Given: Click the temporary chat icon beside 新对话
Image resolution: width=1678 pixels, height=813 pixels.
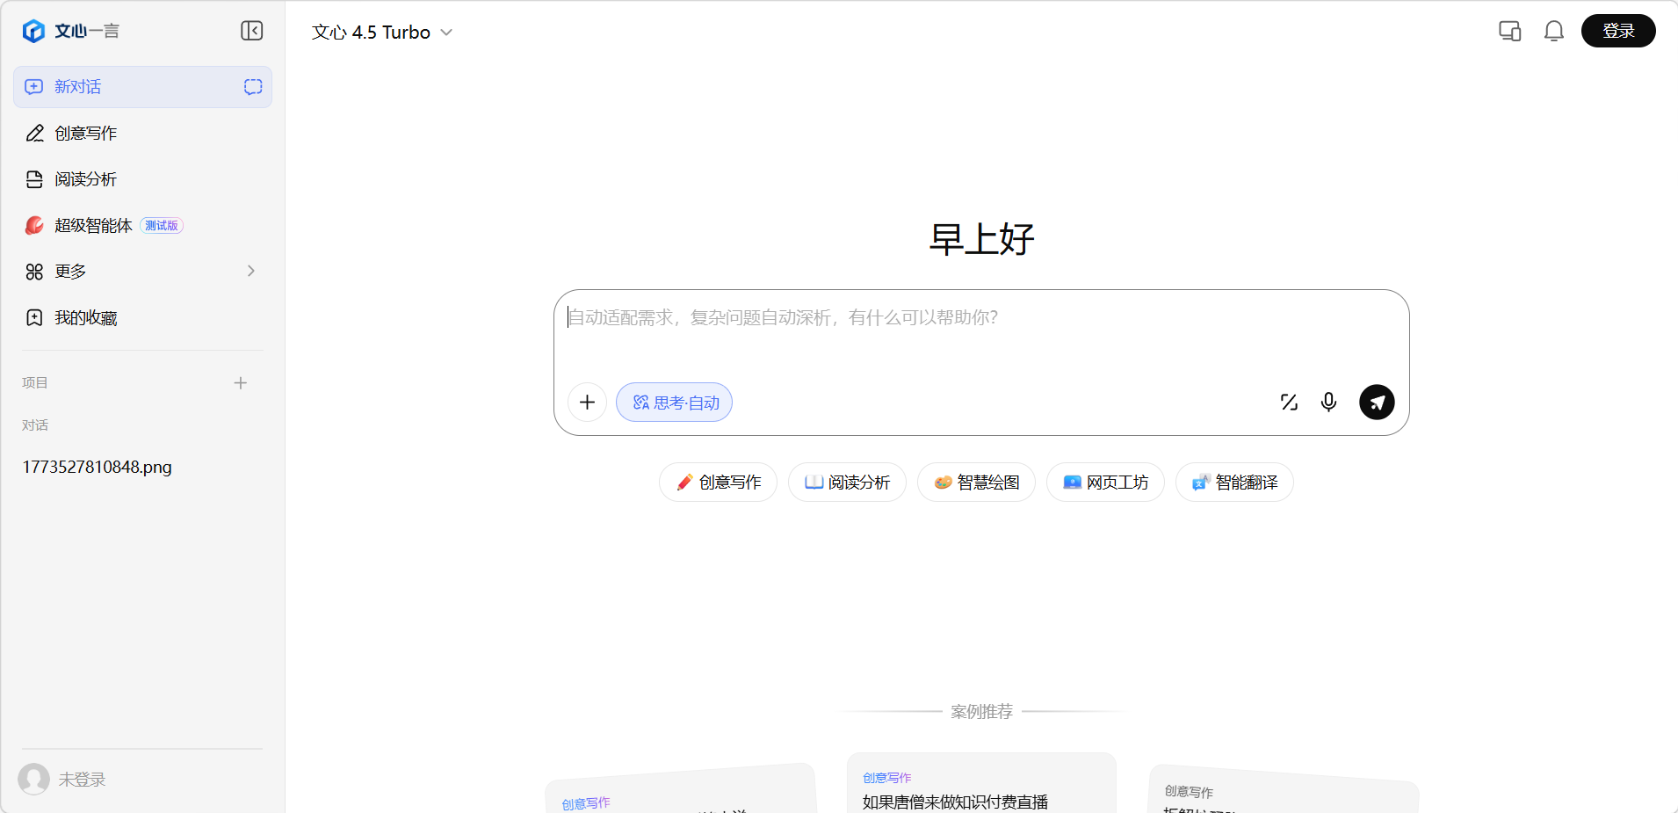Looking at the screenshot, I should pos(253,87).
